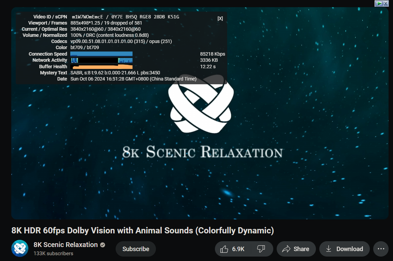Click the Connection Speed graph bar

101,54
